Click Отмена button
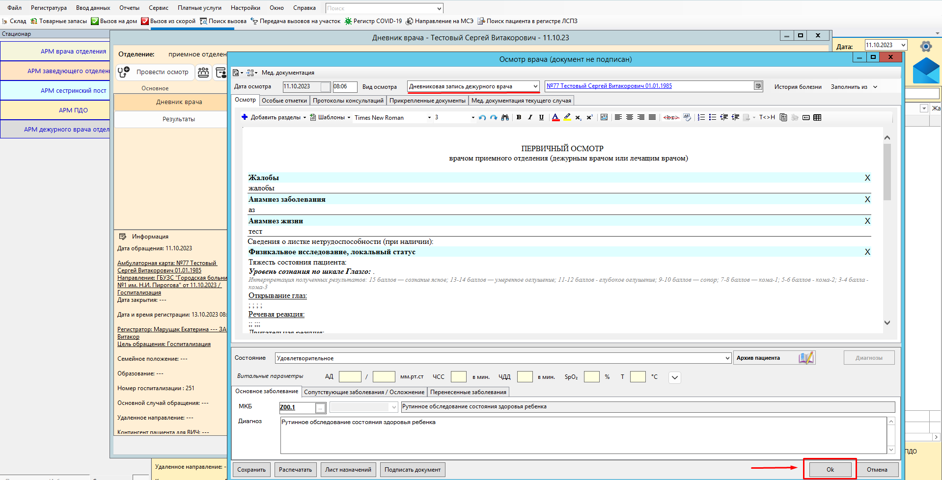Screen dimensions: 942x480 tap(877, 470)
